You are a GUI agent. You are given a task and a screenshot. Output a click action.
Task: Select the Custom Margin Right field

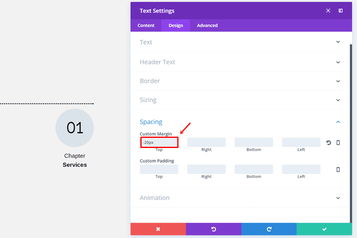pos(206,142)
